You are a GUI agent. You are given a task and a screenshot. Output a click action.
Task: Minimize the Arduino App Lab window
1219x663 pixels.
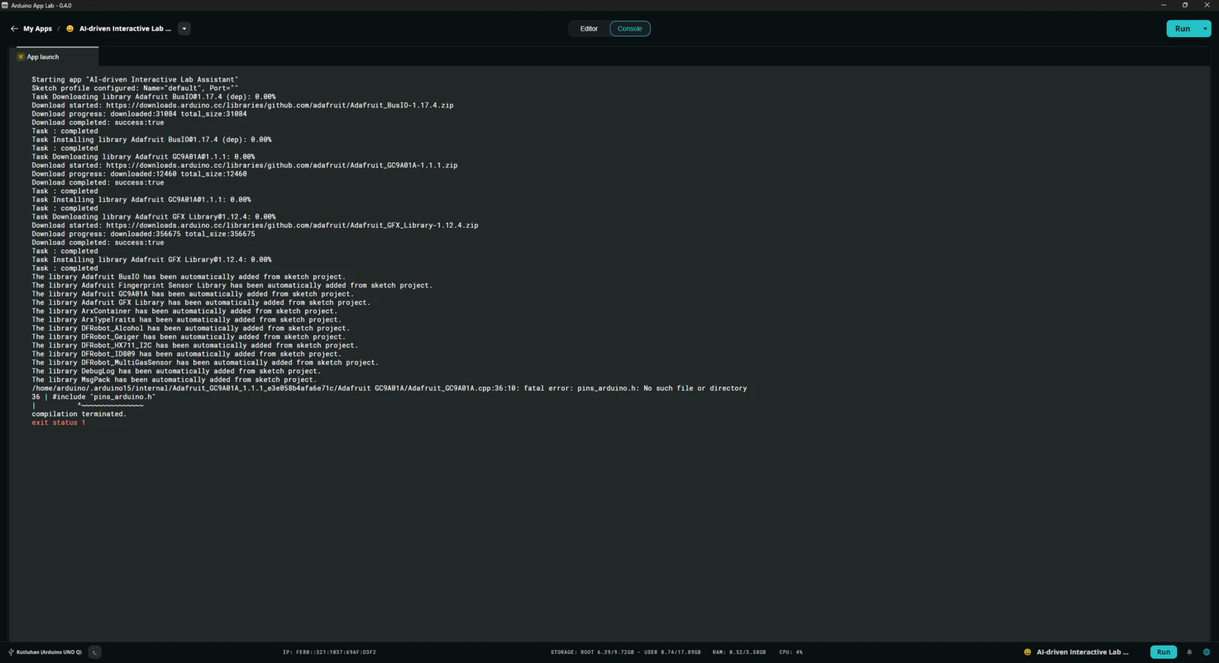pyautogui.click(x=1163, y=5)
